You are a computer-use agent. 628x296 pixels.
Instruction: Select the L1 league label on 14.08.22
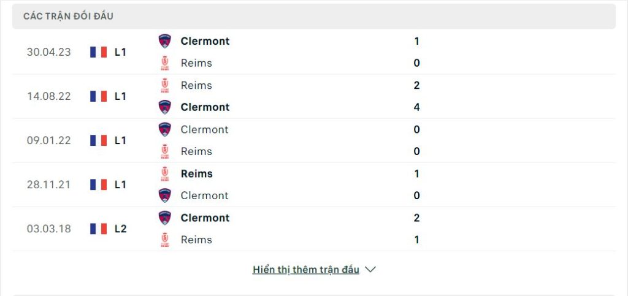coord(120,96)
